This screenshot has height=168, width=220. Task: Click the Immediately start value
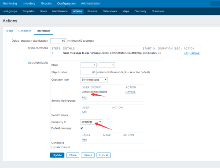tap(150, 53)
